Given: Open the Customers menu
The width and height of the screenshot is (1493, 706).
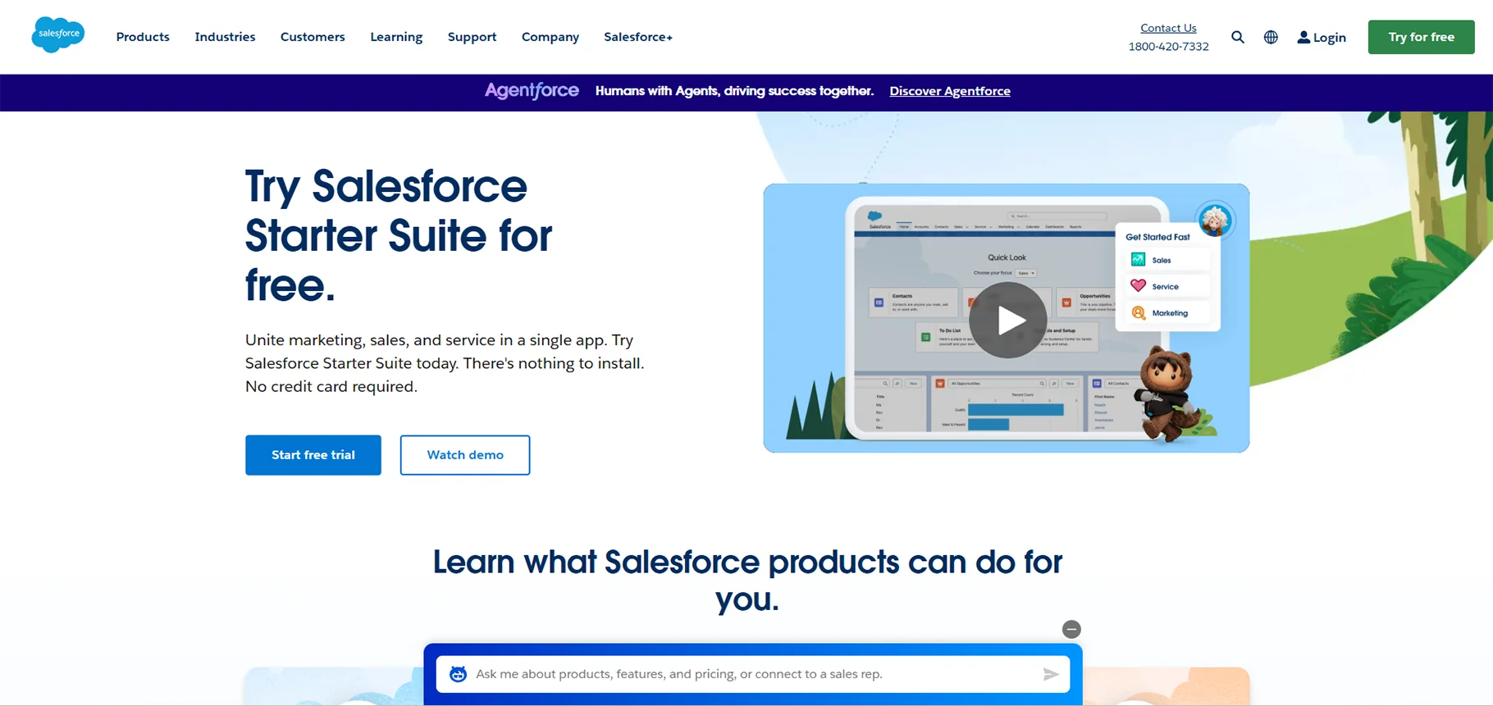Looking at the screenshot, I should click(x=313, y=37).
